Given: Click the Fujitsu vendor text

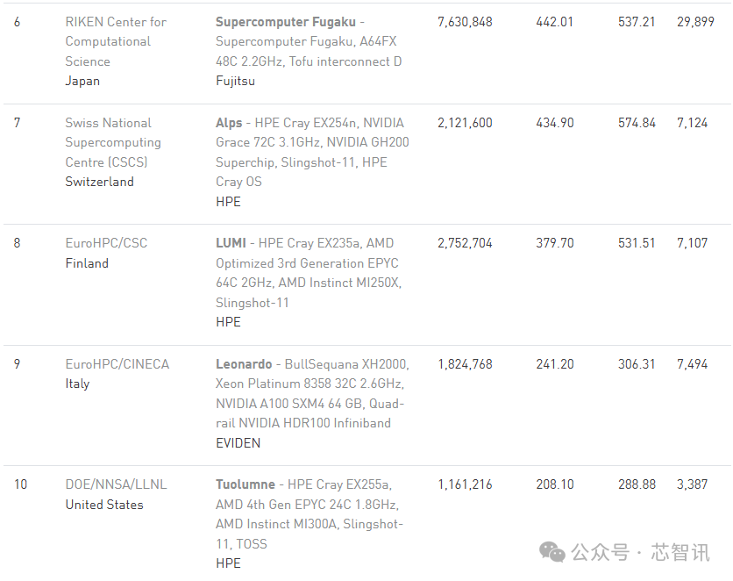Looking at the screenshot, I should coord(236,82).
